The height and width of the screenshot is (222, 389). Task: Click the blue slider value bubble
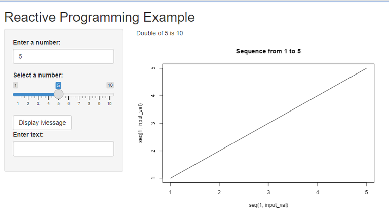(59, 85)
